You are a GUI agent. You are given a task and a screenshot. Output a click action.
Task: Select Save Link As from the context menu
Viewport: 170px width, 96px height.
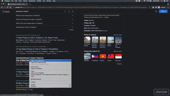point(50,67)
